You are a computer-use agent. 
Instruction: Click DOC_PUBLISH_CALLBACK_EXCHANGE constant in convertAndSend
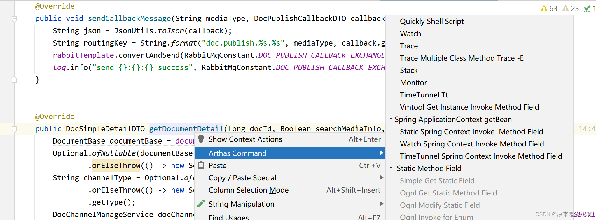pos(321,55)
